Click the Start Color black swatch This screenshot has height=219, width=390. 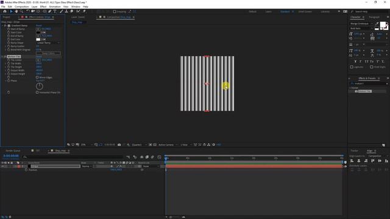point(38,32)
